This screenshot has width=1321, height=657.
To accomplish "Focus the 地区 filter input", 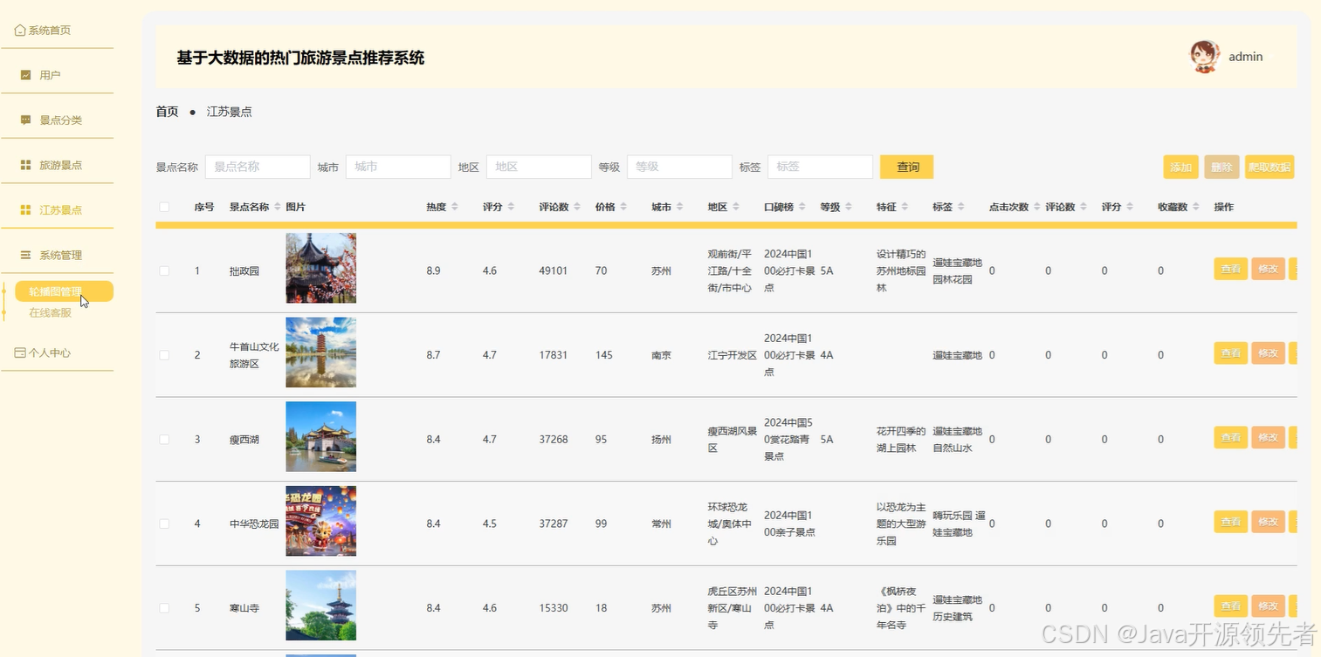I will tap(539, 167).
